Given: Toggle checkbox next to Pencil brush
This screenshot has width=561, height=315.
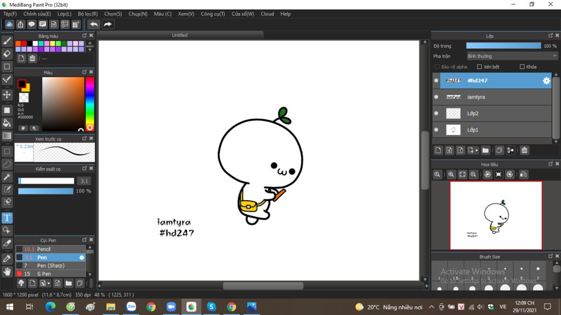Looking at the screenshot, I should (19, 249).
